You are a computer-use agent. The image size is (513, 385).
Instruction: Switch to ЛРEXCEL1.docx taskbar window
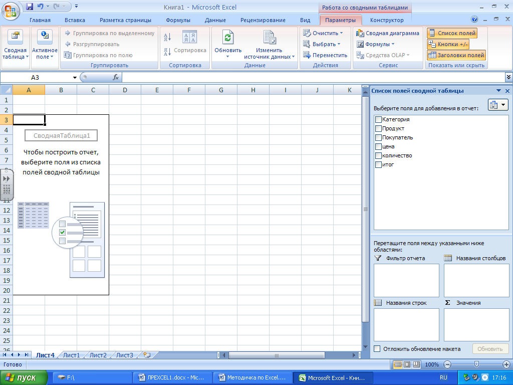point(173,378)
